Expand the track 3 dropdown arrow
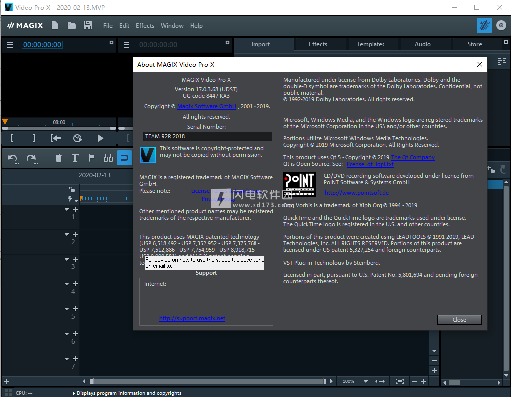511x397 pixels. point(67,259)
